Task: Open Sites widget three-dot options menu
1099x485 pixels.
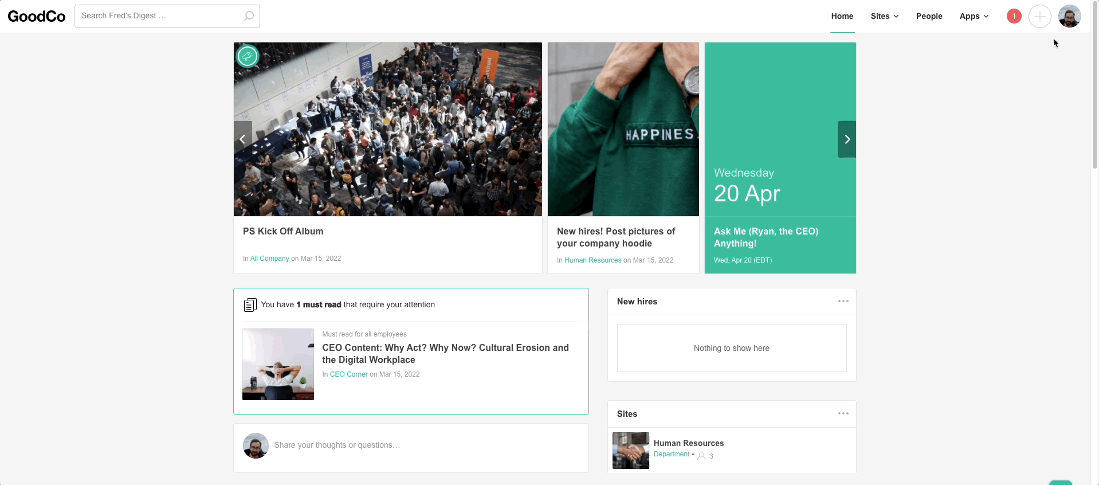Action: [843, 413]
